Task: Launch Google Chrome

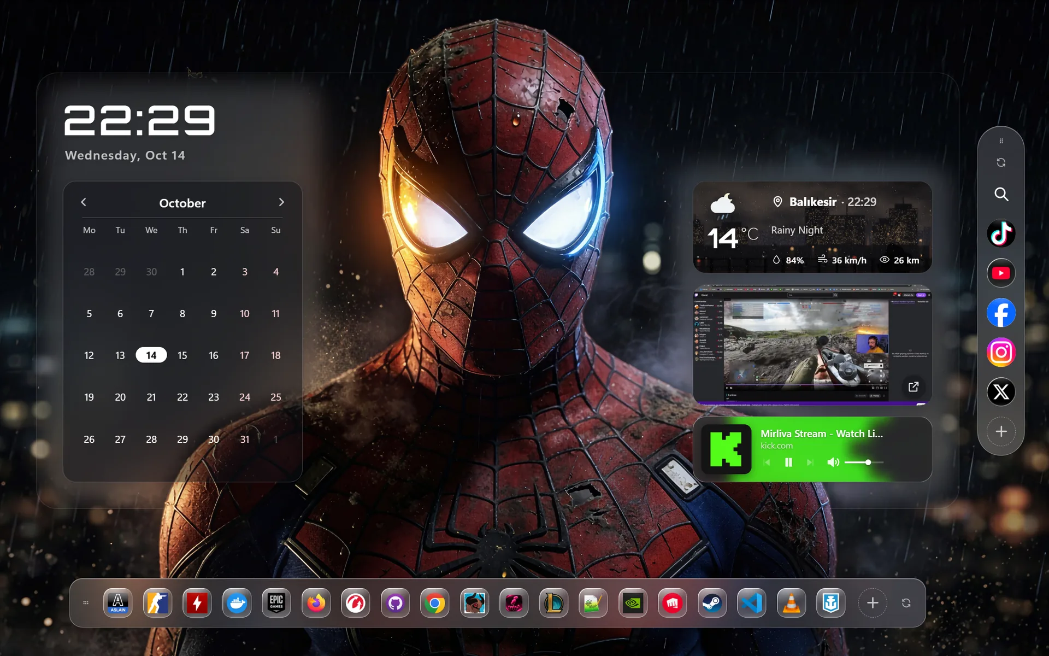Action: 435,603
